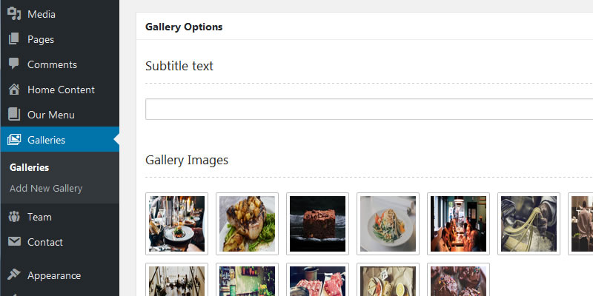Image resolution: width=593 pixels, height=296 pixels.
Task: Select the chocolate brownie gallery thumbnail
Action: tap(318, 223)
